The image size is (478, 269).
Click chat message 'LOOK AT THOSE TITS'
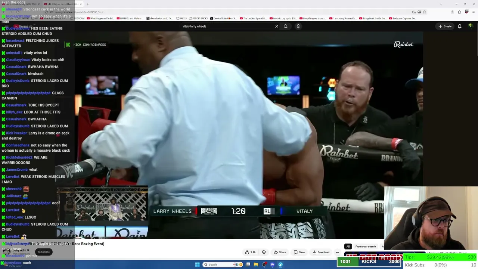42,112
